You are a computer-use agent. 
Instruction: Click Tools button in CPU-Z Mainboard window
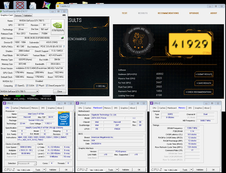pyautogui.click(x=110, y=170)
